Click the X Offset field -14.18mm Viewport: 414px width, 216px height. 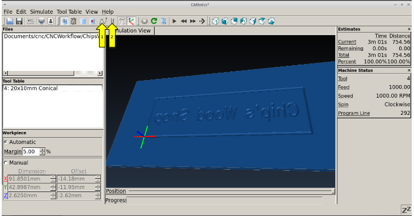[76, 179]
